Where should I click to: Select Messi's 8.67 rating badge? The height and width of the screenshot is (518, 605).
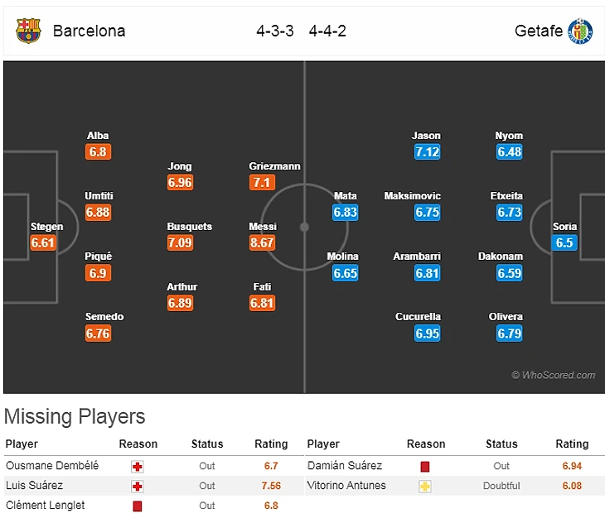coord(263,243)
